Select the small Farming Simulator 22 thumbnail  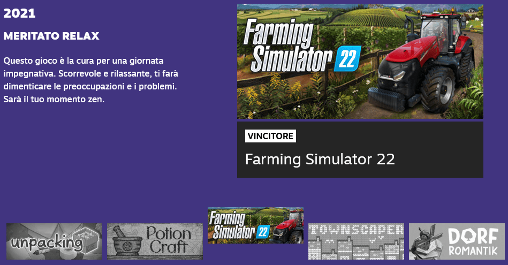[256, 225]
